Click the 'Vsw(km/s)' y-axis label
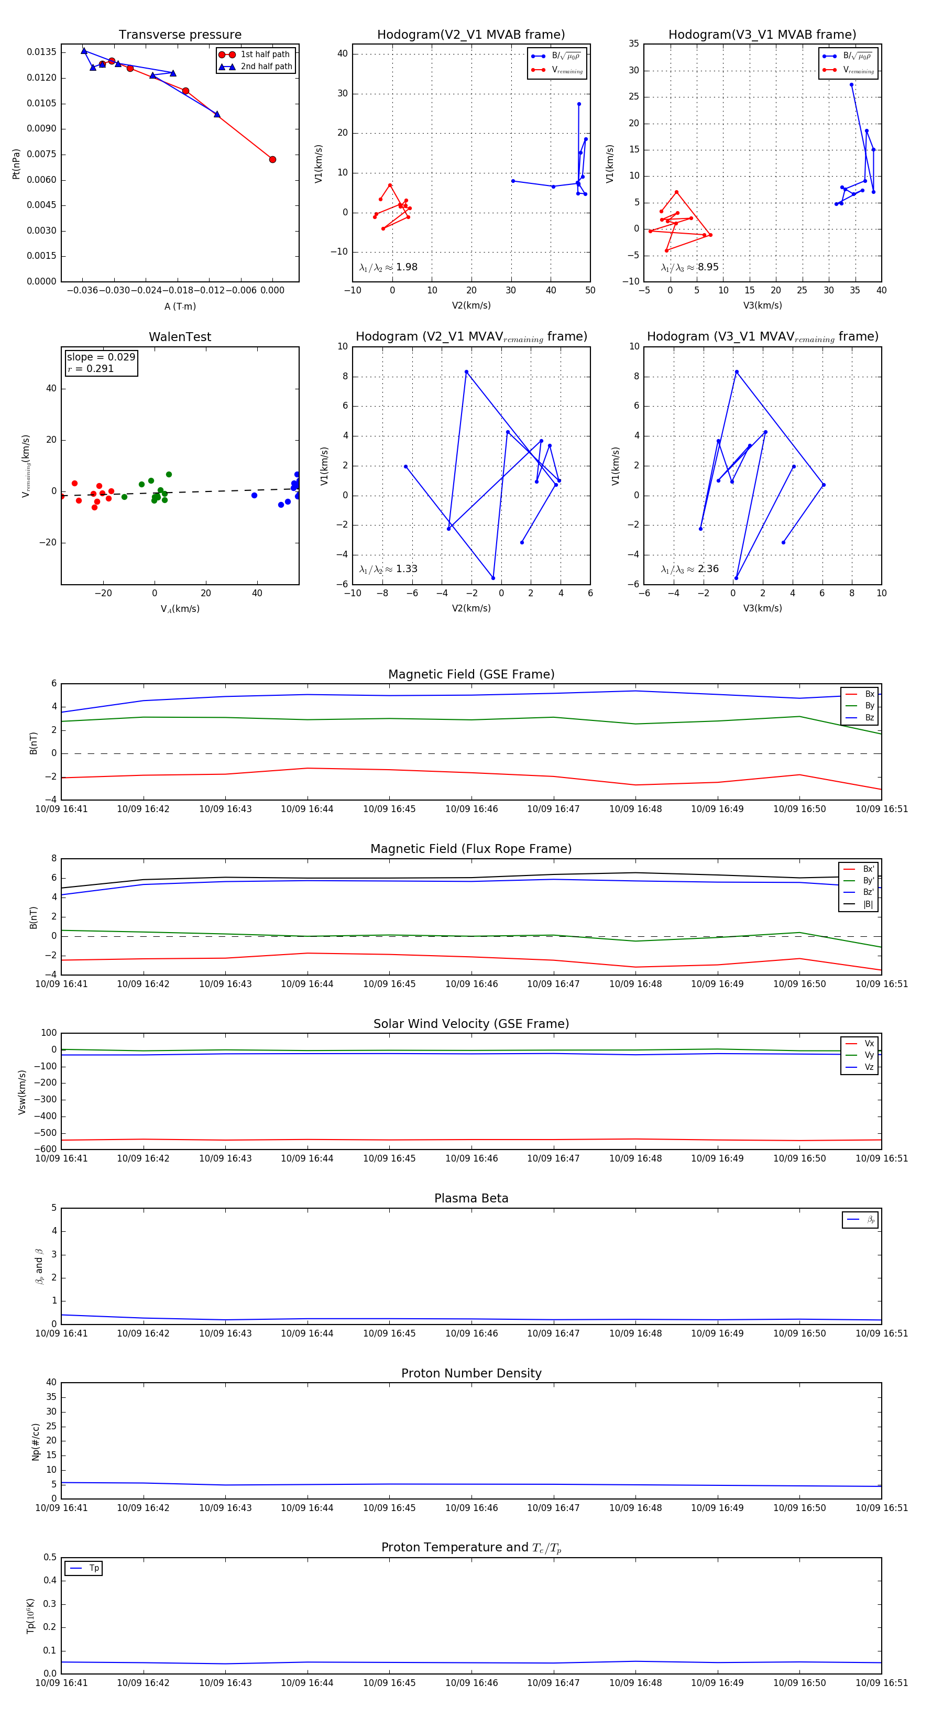The height and width of the screenshot is (1729, 943). [22, 1093]
